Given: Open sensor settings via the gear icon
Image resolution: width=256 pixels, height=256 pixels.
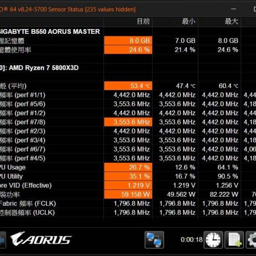Looking at the screenshot, I should click(x=251, y=240).
